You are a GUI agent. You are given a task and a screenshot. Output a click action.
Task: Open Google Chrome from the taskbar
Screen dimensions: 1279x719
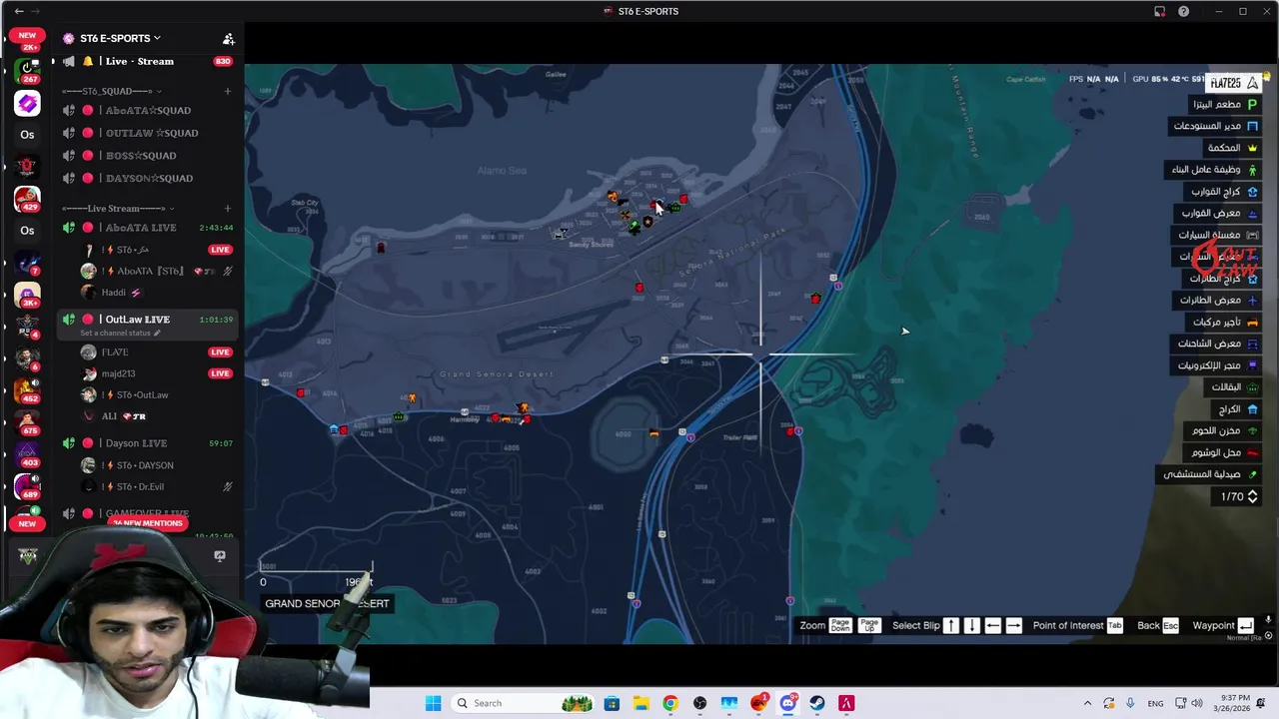pyautogui.click(x=670, y=703)
